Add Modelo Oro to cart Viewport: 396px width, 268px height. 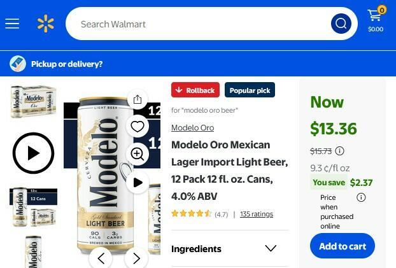tap(343, 246)
